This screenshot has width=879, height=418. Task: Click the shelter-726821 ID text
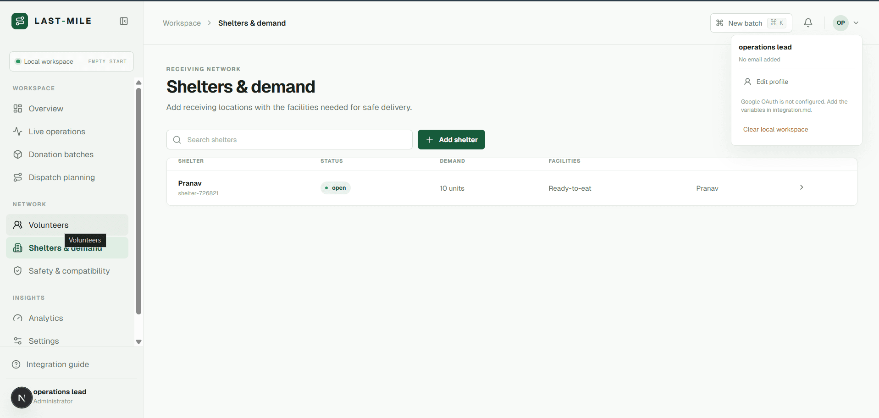(199, 193)
